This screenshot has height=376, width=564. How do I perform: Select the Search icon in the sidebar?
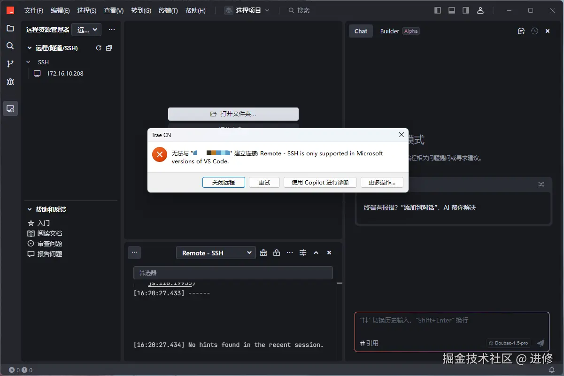10,46
